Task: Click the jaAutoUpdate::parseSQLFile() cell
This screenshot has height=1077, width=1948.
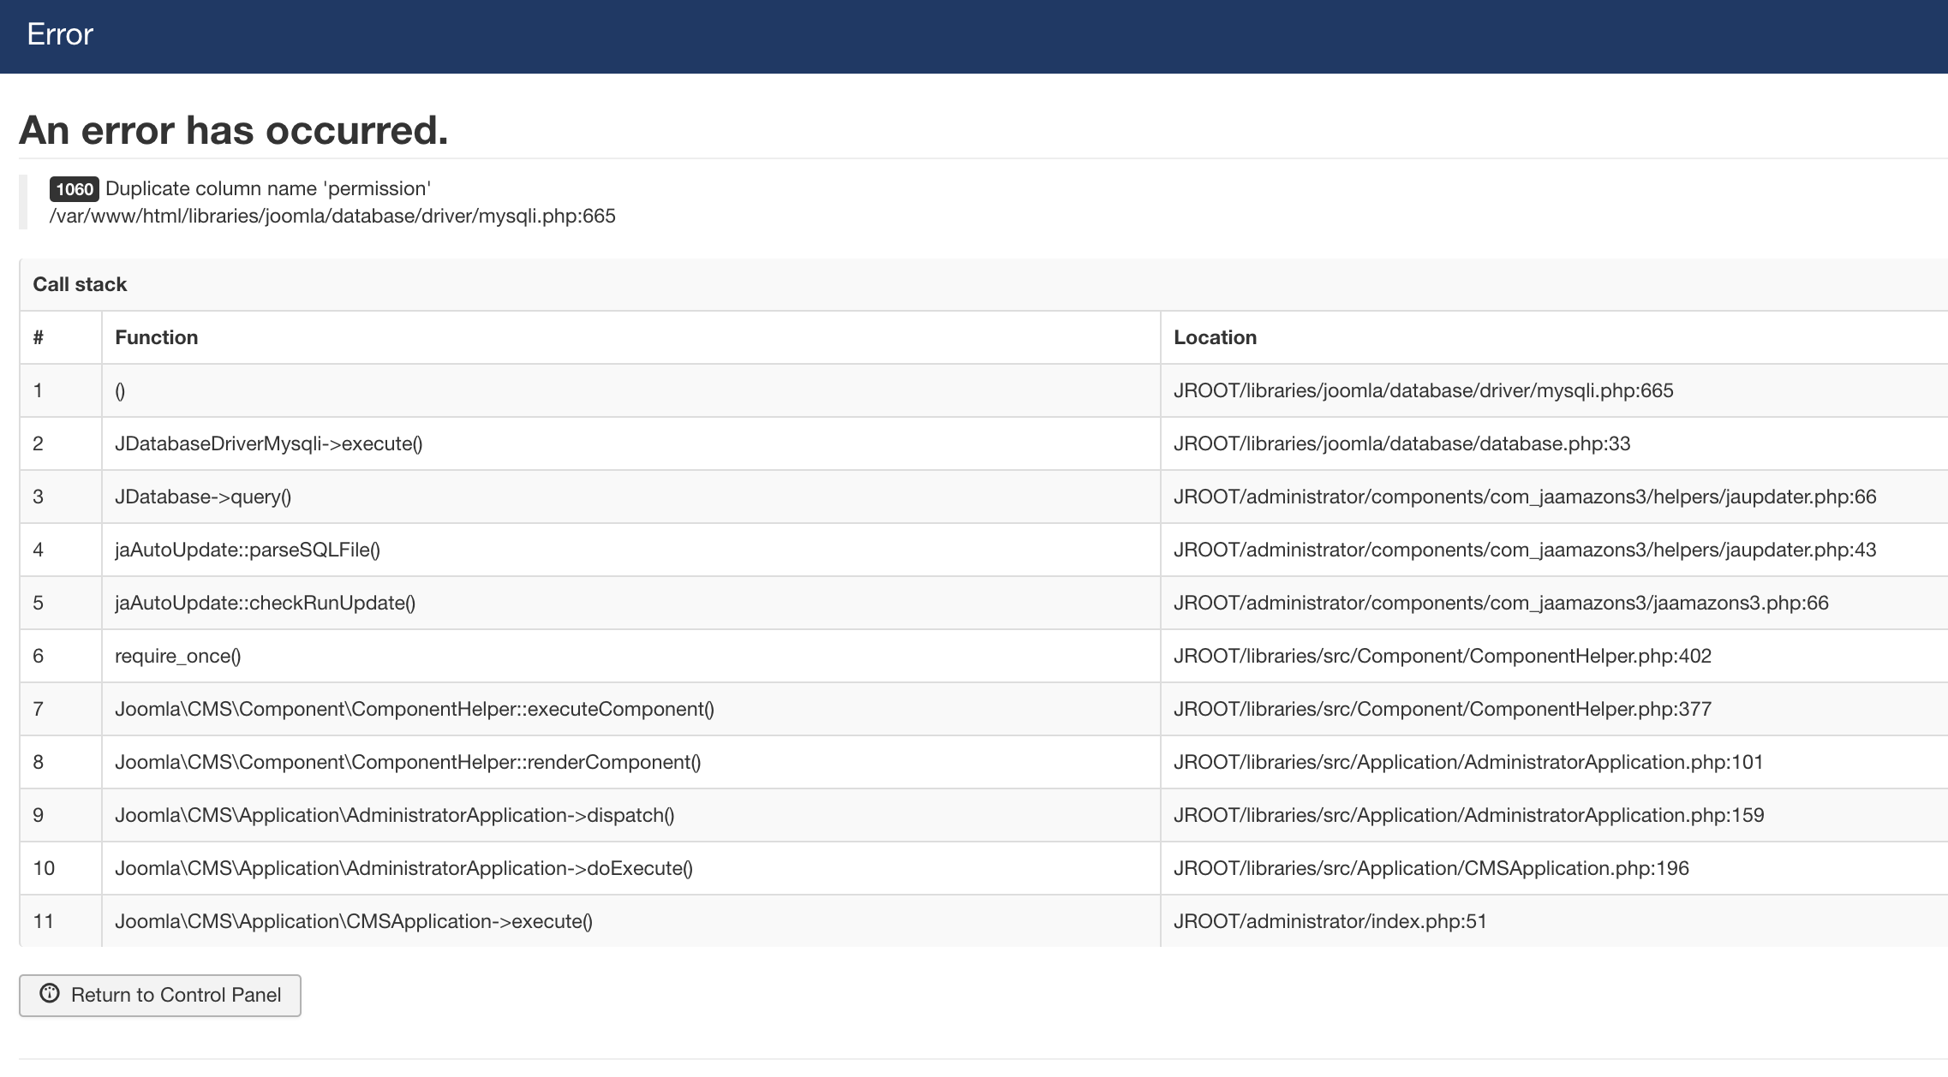Action: 248,550
